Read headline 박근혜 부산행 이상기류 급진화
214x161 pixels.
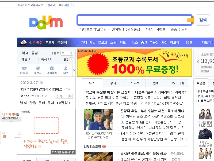point(108,92)
